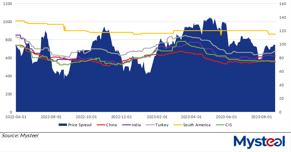291x152 pixels.
Task: Click the 160 right axis value
Action: pyautogui.click(x=282, y=4)
